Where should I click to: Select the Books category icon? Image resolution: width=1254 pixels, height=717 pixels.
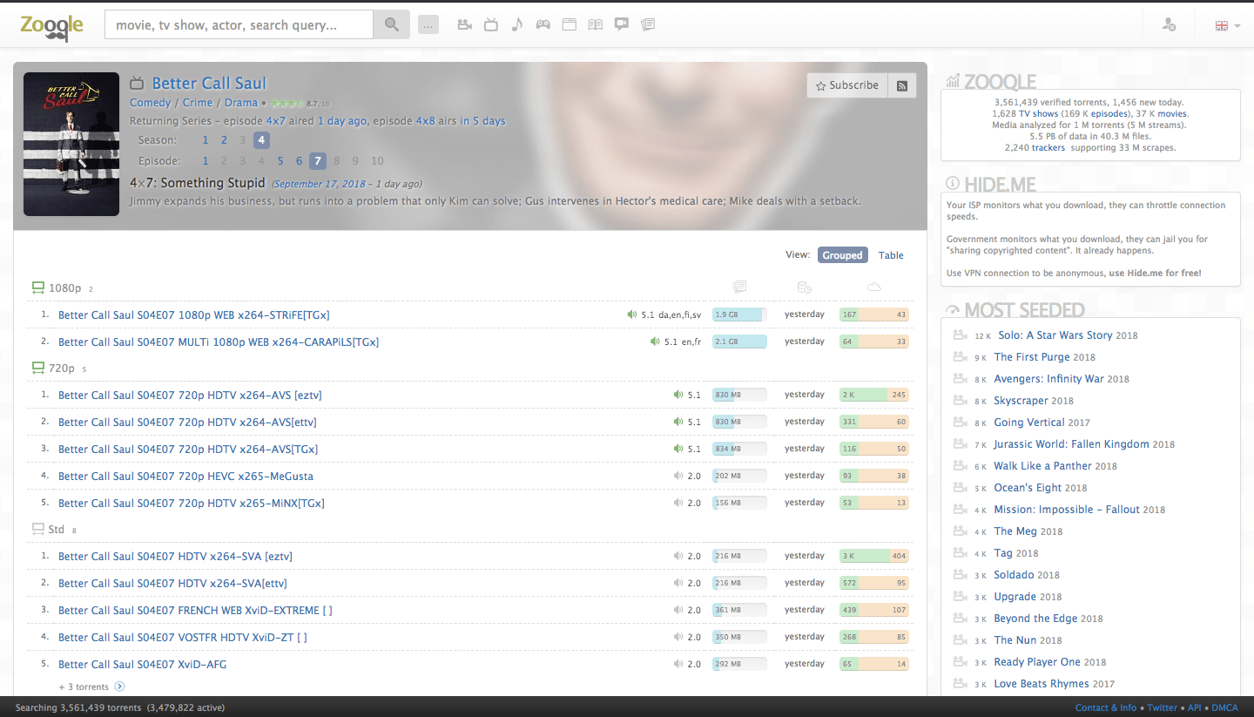(596, 24)
